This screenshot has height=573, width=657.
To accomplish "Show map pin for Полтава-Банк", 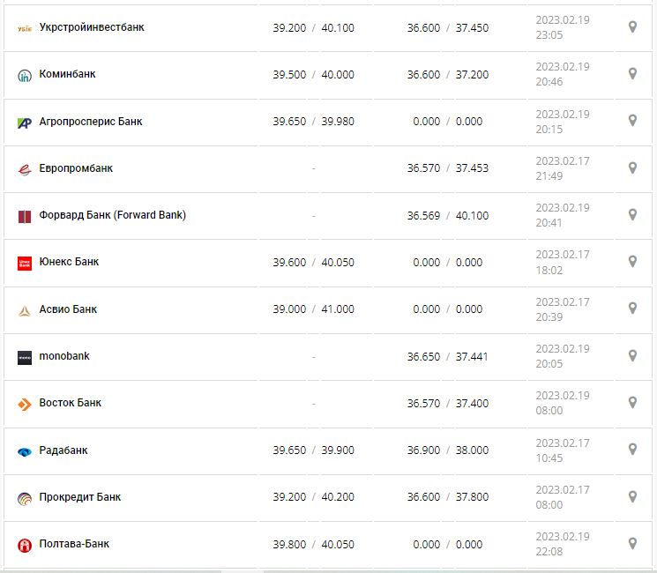I will [632, 543].
